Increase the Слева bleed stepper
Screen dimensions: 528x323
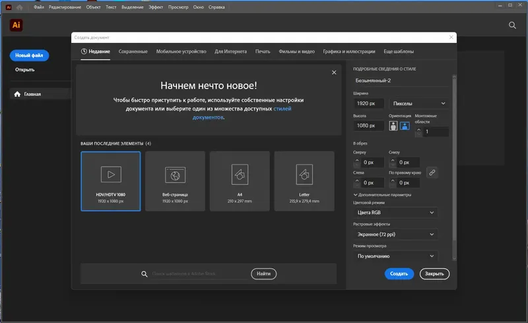click(357, 180)
